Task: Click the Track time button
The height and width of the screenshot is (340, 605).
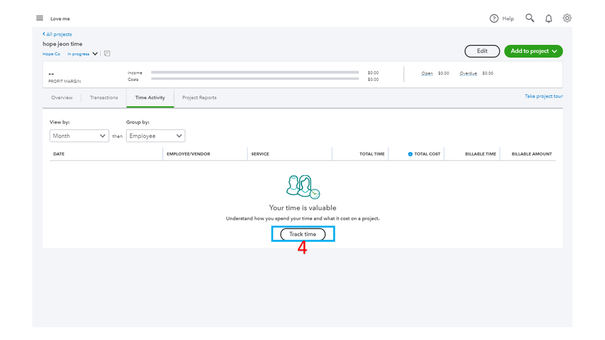Action: [303, 234]
